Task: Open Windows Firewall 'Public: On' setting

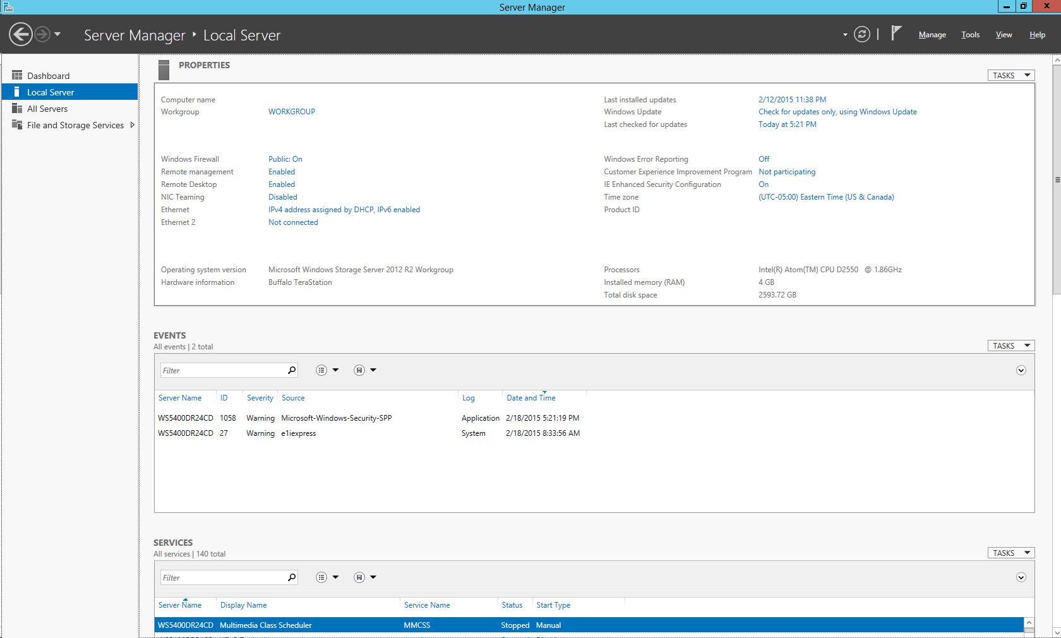Action: point(285,159)
